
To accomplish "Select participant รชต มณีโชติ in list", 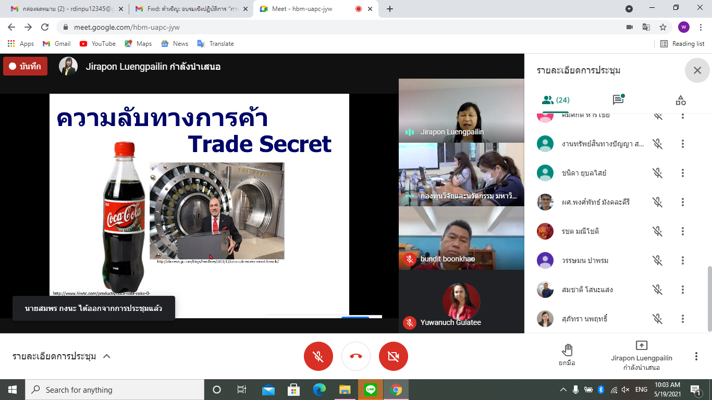I will pos(615,231).
